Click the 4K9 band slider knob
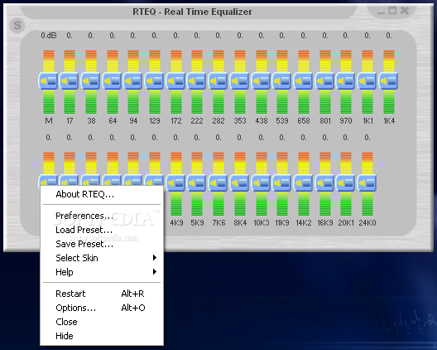This screenshot has width=437, height=350. coord(175,183)
